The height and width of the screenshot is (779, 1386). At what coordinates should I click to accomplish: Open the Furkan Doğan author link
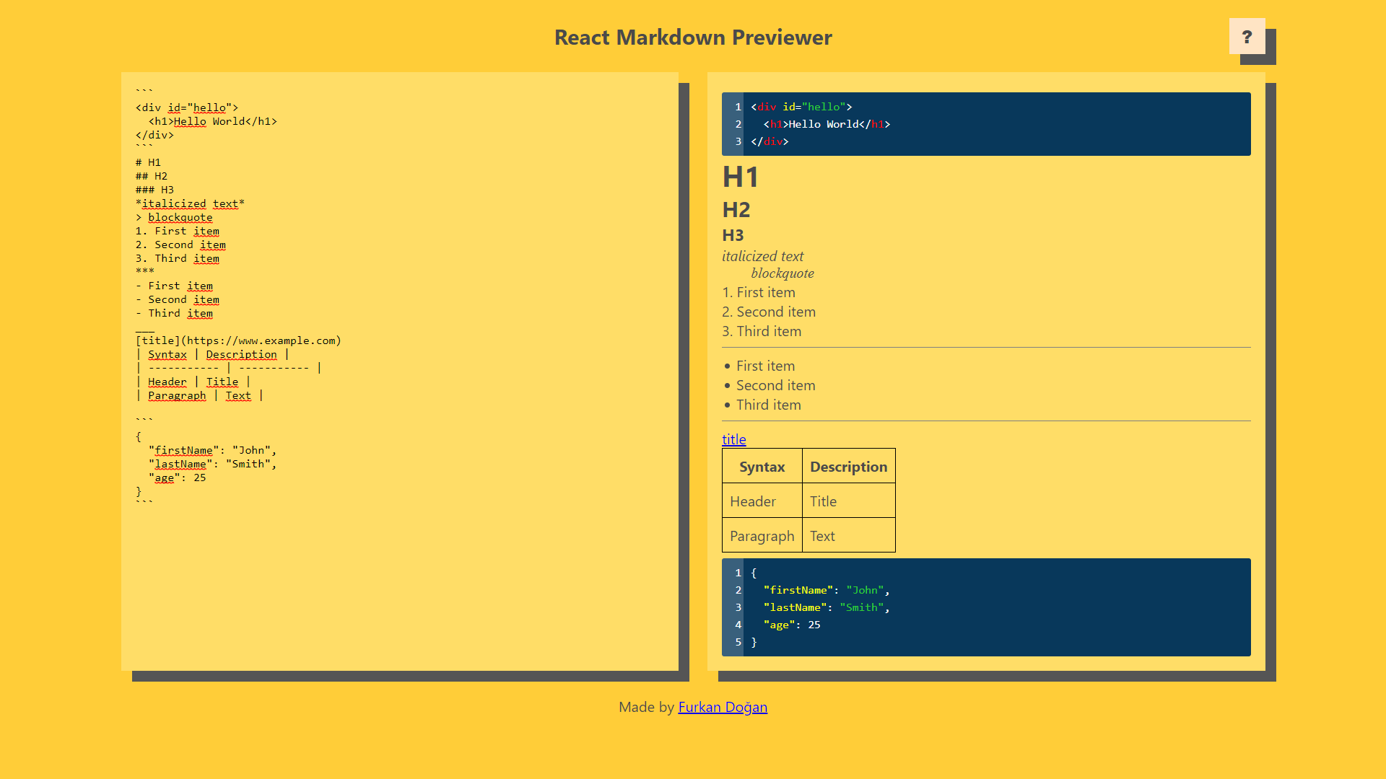[722, 707]
